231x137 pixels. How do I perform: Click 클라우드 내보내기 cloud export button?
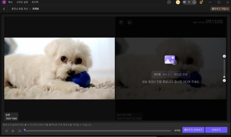(193, 130)
